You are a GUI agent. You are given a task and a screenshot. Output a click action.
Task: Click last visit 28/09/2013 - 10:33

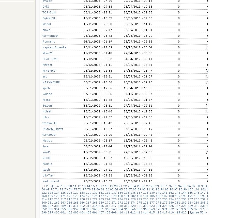coord(138,7)
